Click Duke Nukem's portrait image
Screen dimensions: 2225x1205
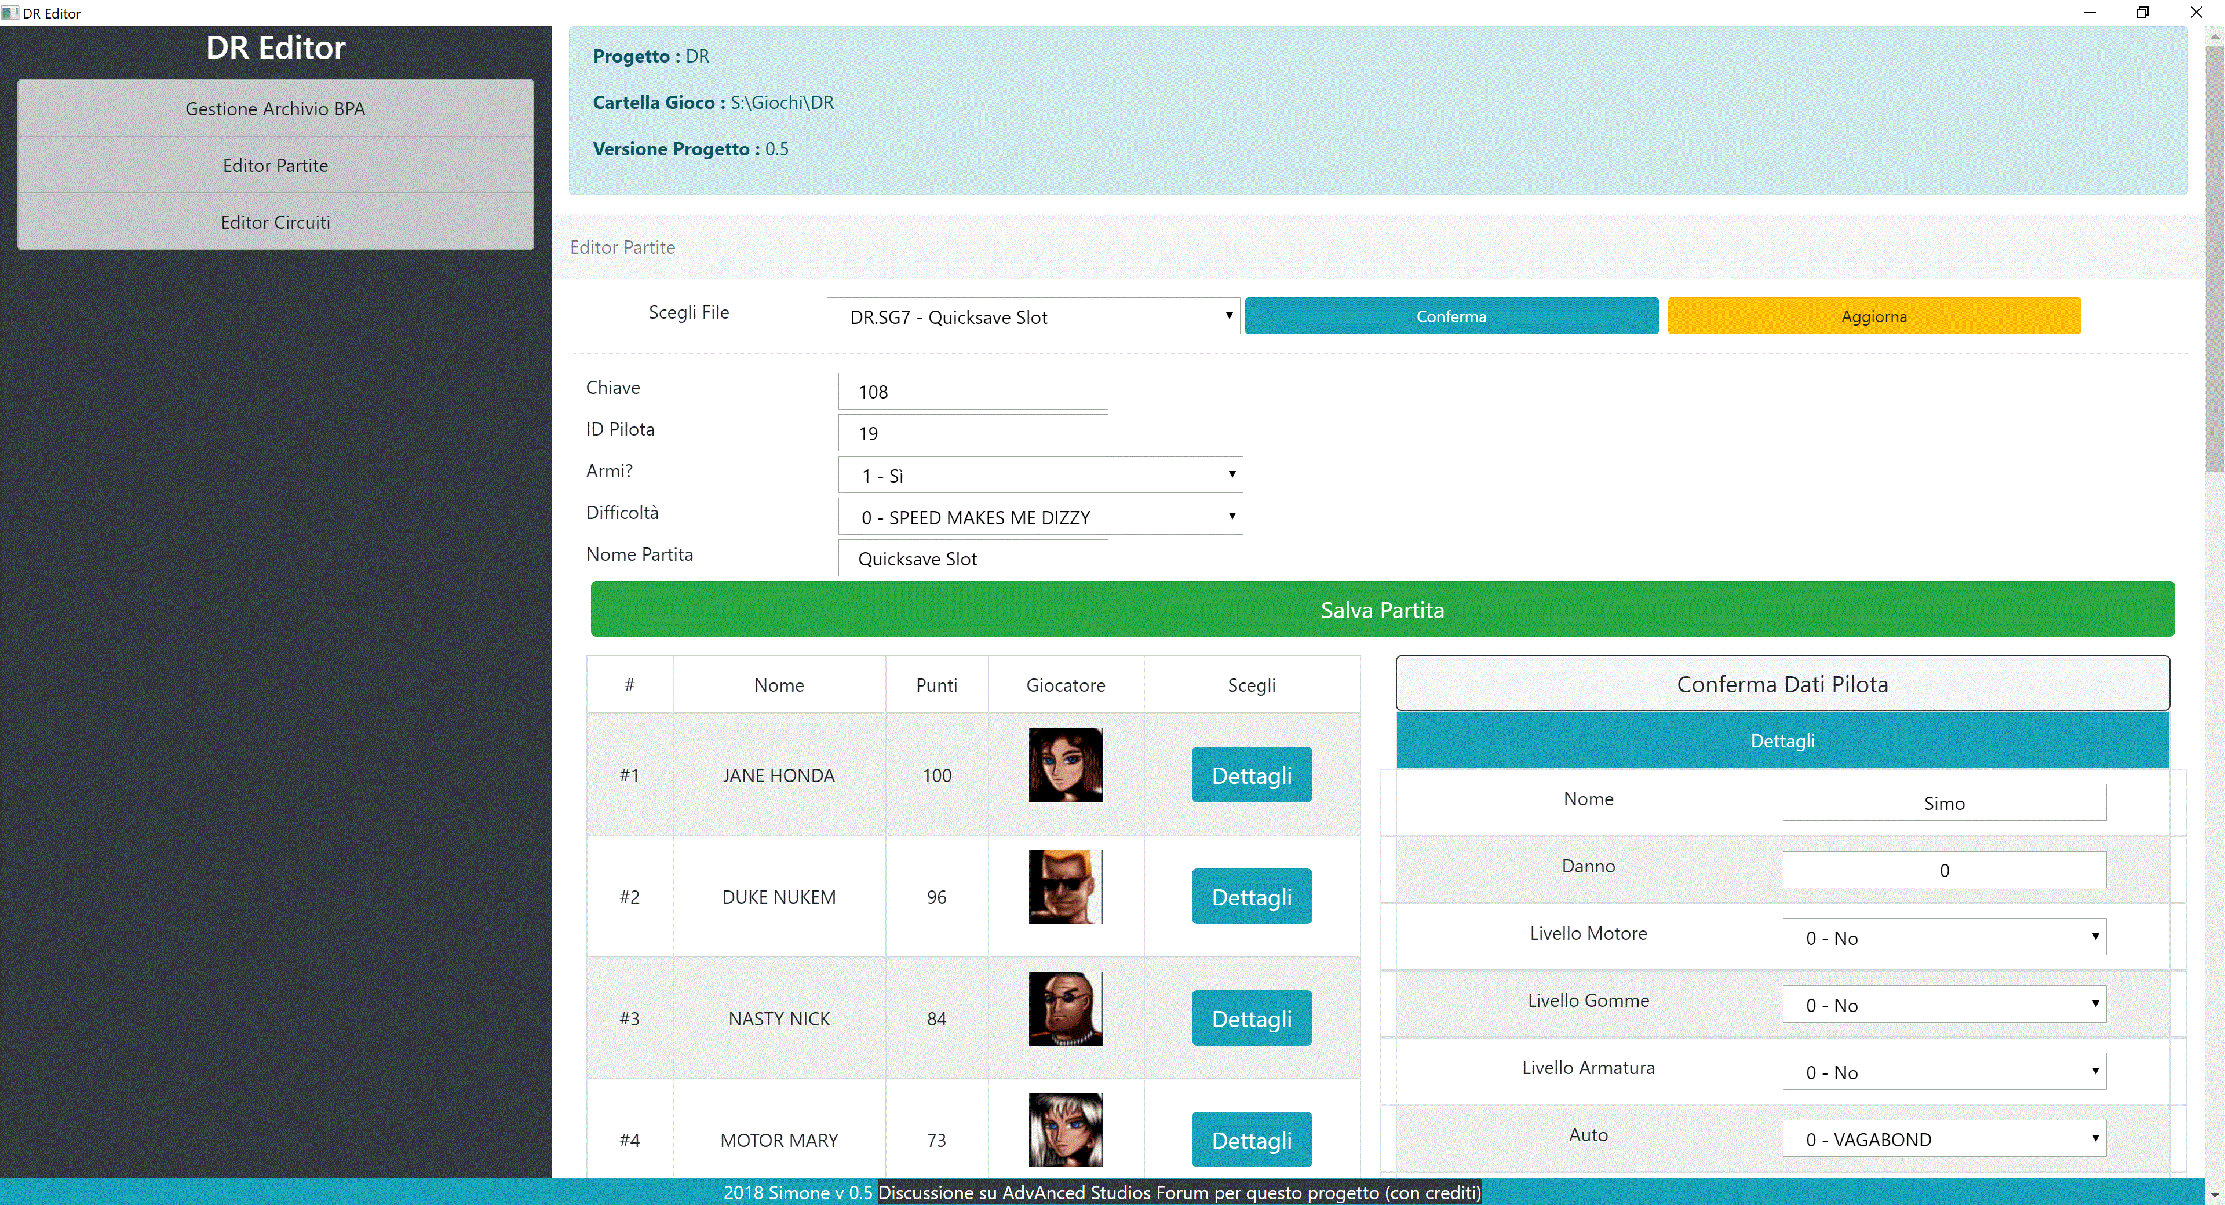point(1065,886)
